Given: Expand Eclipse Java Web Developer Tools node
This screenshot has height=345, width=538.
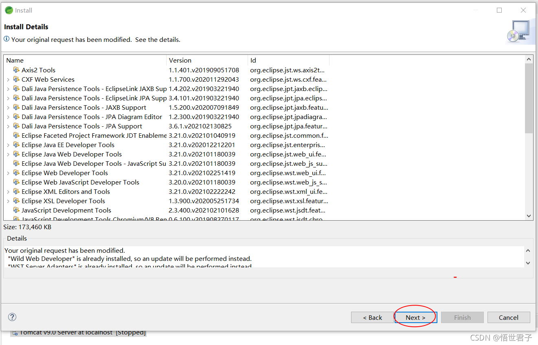Looking at the screenshot, I should click(x=8, y=154).
